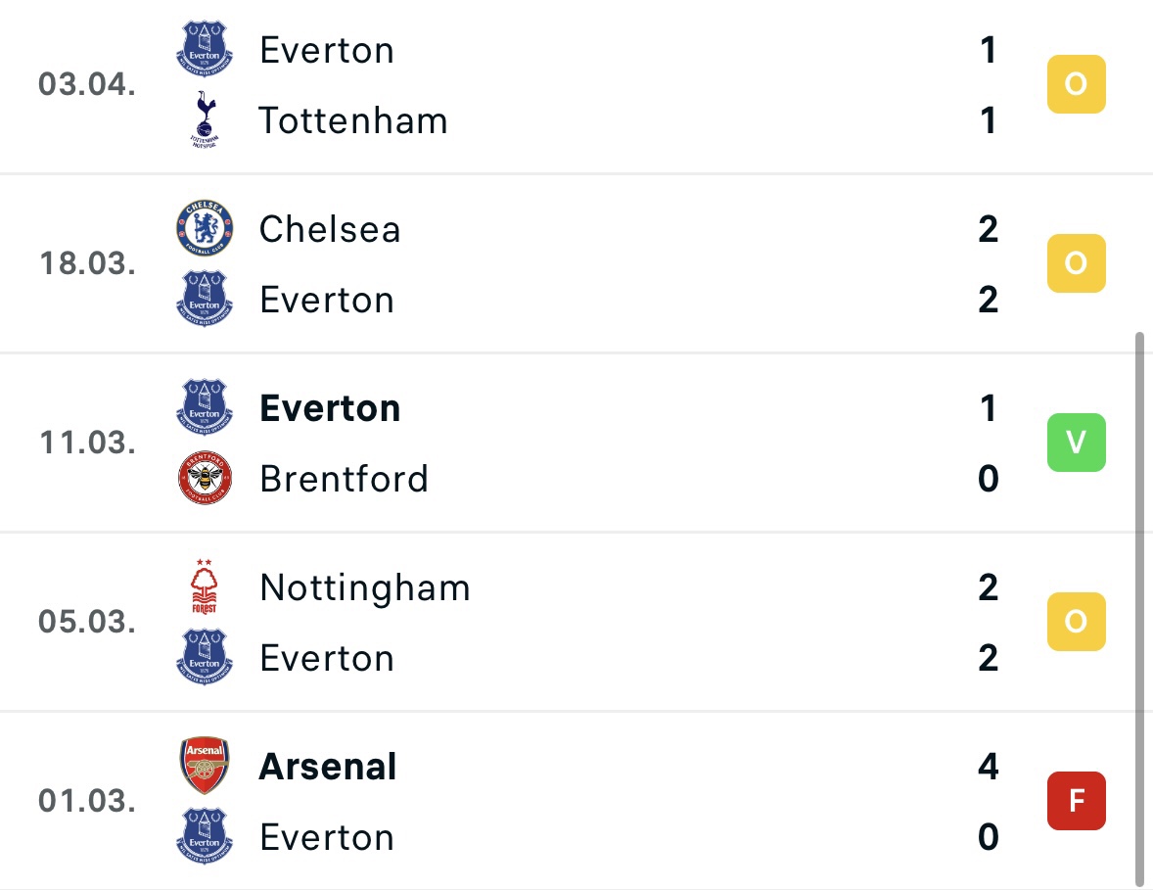Image resolution: width=1153 pixels, height=890 pixels.
Task: Open the Arsenal team name link
Action: pos(328,767)
